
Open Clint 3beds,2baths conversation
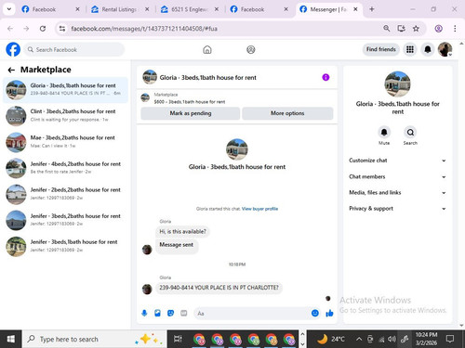point(65,116)
